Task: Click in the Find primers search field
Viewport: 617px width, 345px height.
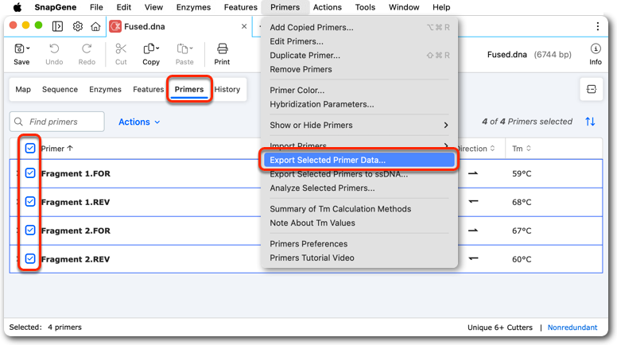Action: pos(57,122)
